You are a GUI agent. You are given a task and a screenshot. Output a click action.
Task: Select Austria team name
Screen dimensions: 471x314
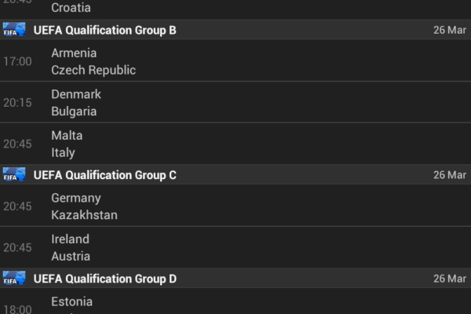(x=71, y=256)
